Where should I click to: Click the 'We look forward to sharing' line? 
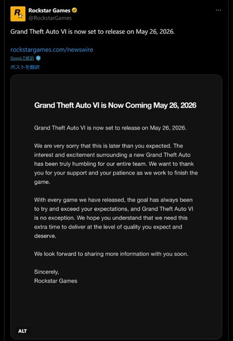coord(111,254)
